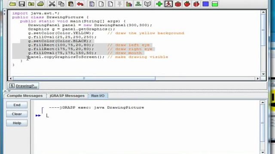Click the 'DrawingPanel panel = new' line
Image resolution: width=275 pixels, height=154 pixels.
(90, 25)
